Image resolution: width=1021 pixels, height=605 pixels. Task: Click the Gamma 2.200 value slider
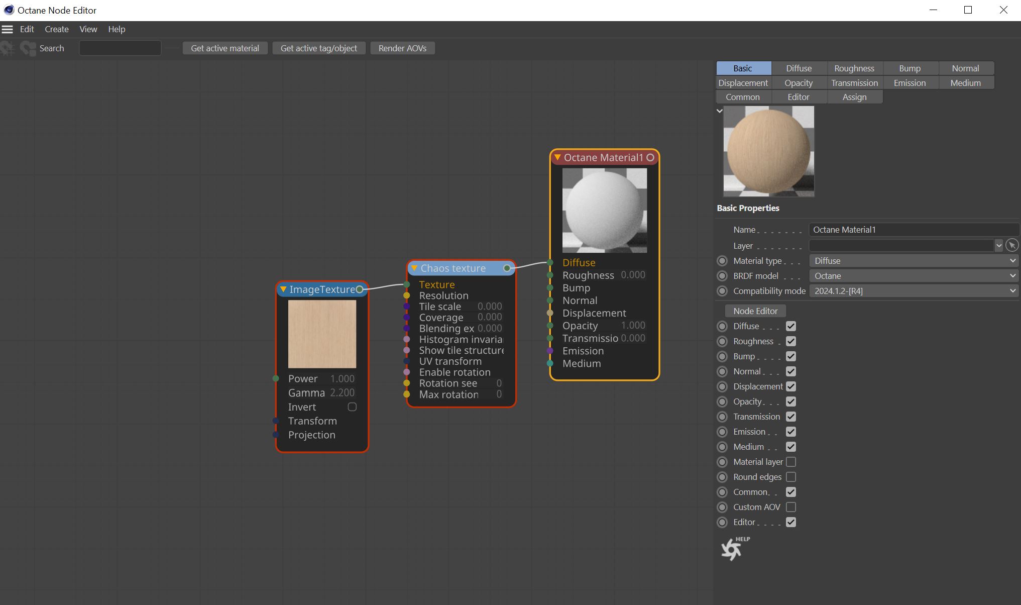pyautogui.click(x=342, y=393)
